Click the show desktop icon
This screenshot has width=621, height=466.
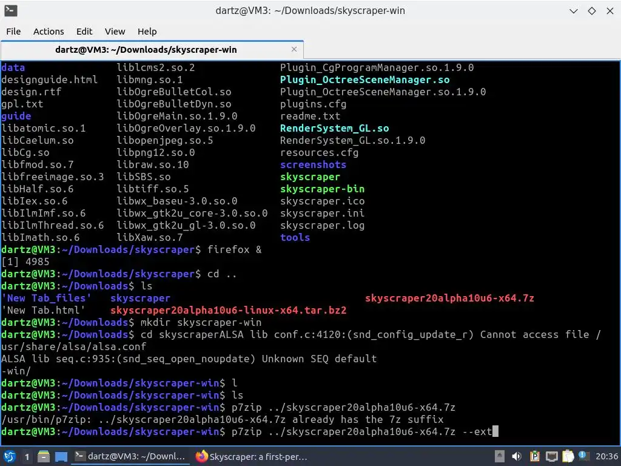point(61,457)
